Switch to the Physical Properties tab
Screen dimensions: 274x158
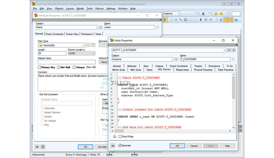click(203, 70)
